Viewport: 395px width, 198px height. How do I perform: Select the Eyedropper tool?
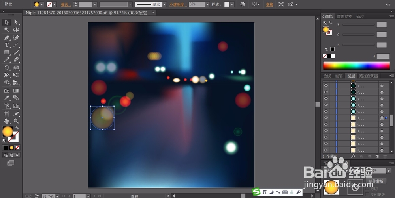coord(7,98)
